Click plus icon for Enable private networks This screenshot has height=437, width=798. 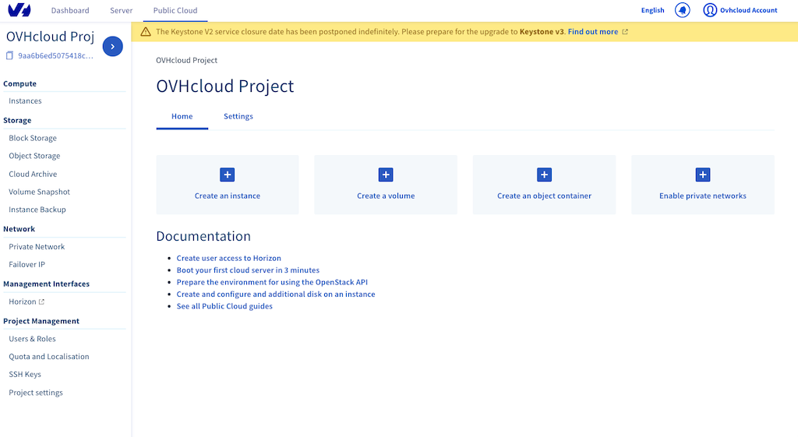703,174
